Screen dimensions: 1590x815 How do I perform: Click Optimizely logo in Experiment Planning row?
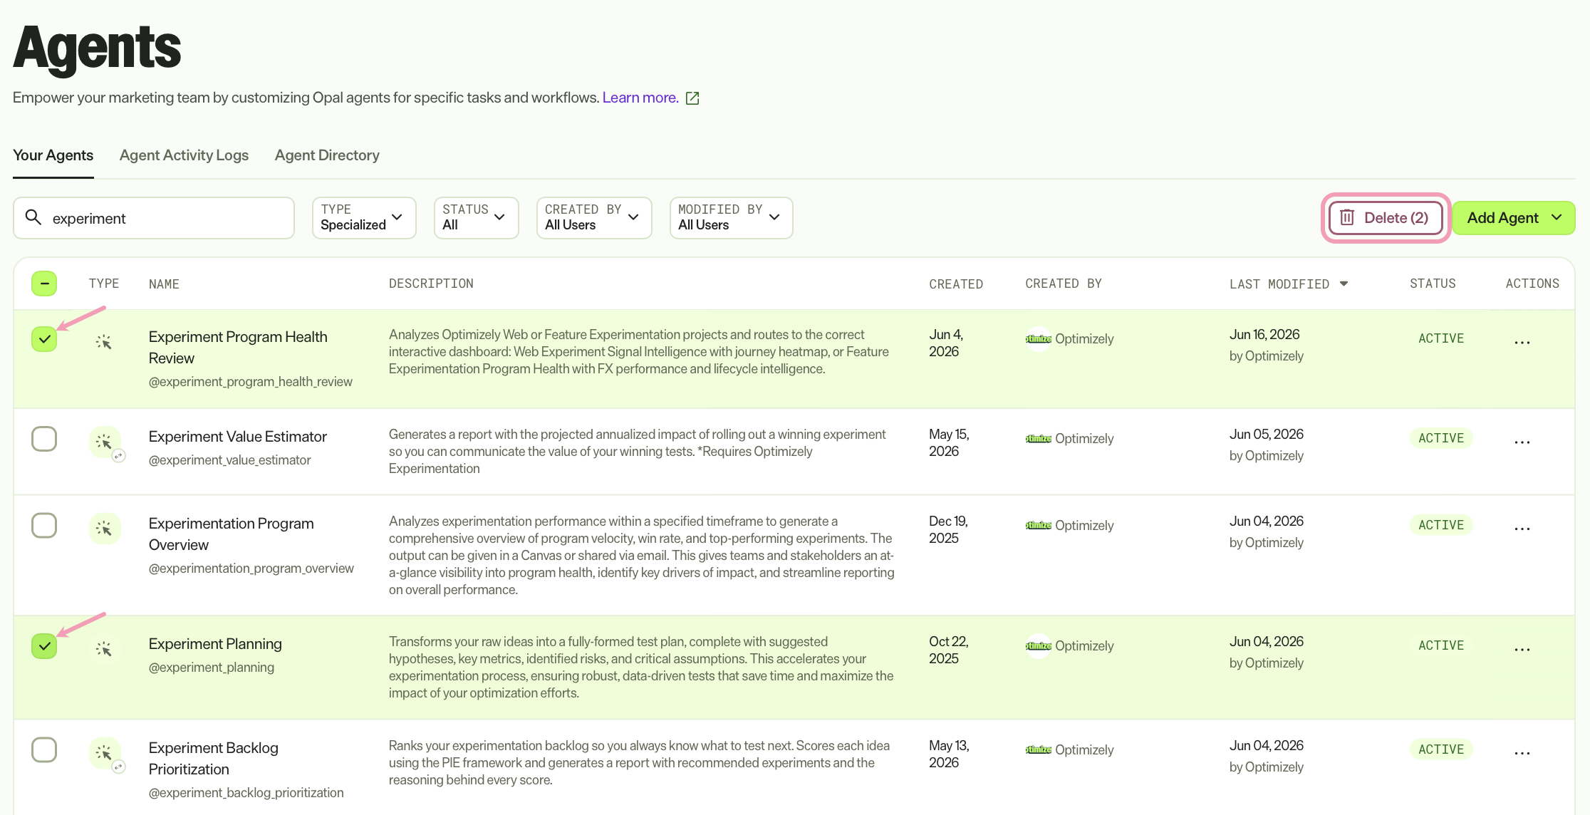[1039, 646]
